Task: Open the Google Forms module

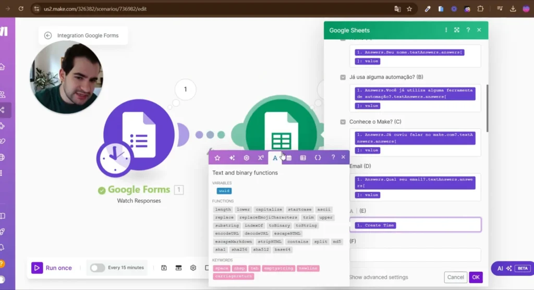Action: point(139,134)
